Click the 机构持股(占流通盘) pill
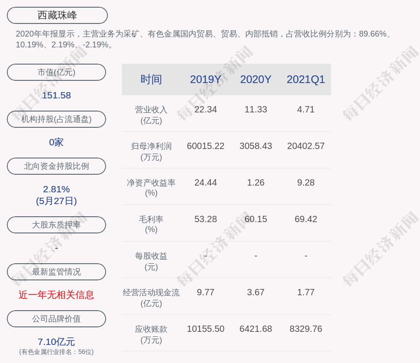420x363 pixels. click(x=56, y=119)
